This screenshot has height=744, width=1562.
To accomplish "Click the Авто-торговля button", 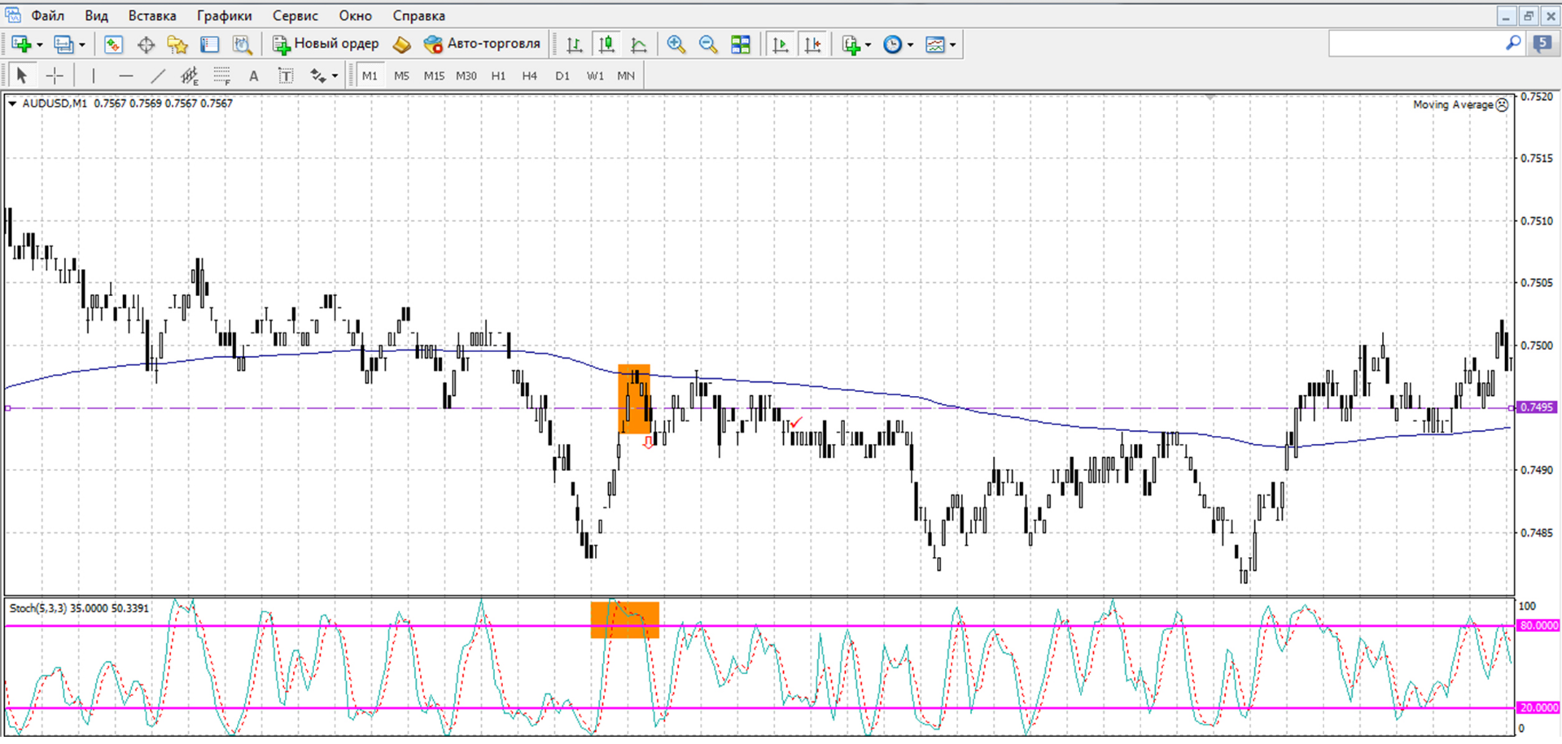I will 482,44.
